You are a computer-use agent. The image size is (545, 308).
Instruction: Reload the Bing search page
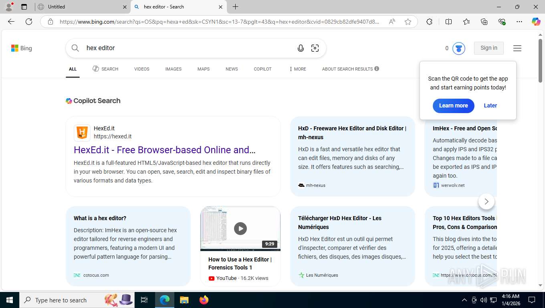tap(29, 22)
